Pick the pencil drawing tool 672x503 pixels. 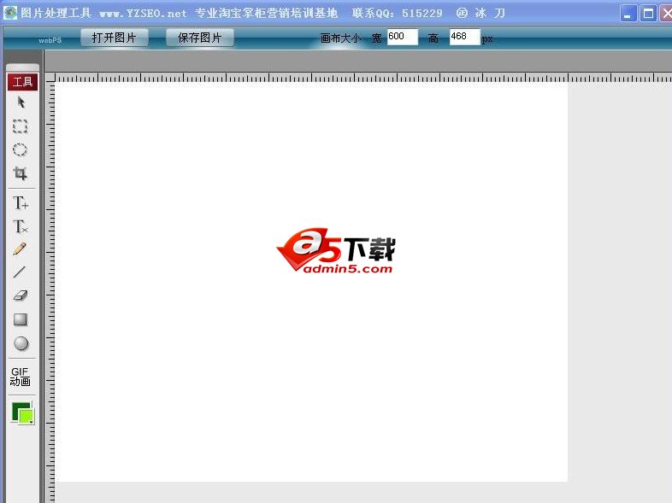coord(20,249)
